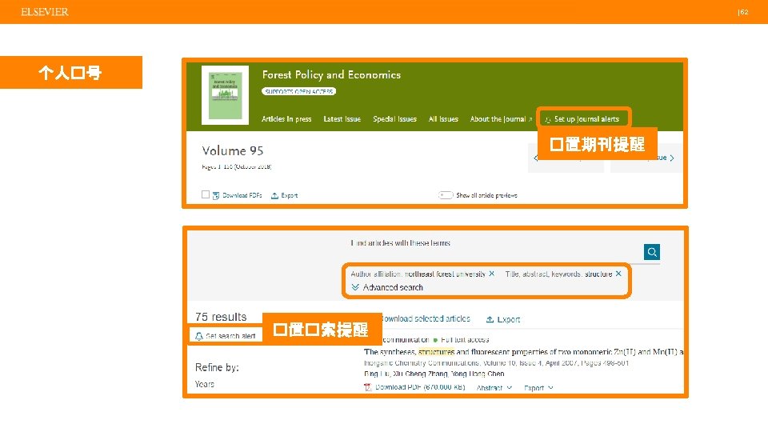Go to the Latest issue tab
Image resolution: width=768 pixels, height=432 pixels.
[342, 119]
